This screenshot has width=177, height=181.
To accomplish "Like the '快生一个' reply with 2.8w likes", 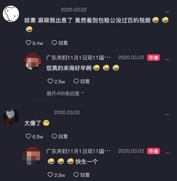I will pos(50,175).
